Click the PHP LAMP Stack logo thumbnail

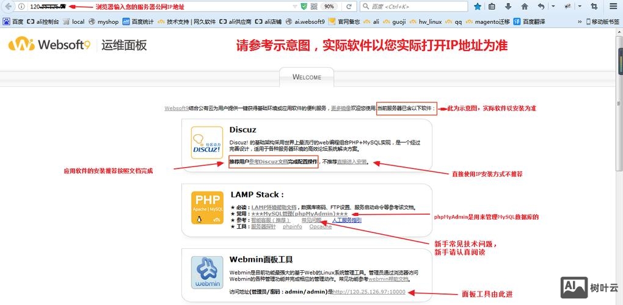[207, 208]
